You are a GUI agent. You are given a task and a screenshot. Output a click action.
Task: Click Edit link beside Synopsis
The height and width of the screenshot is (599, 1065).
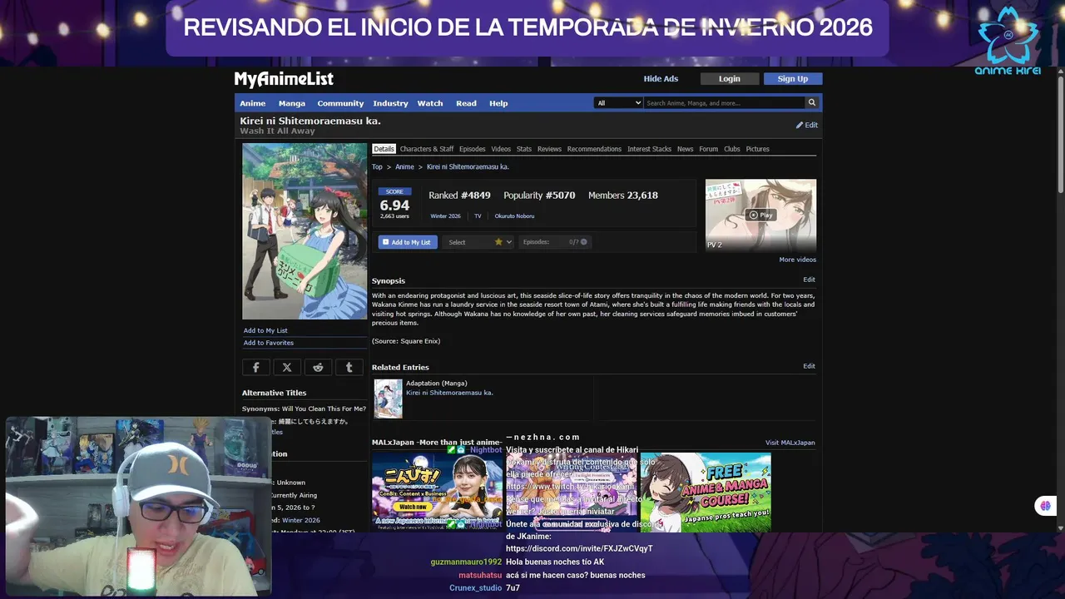pos(809,280)
